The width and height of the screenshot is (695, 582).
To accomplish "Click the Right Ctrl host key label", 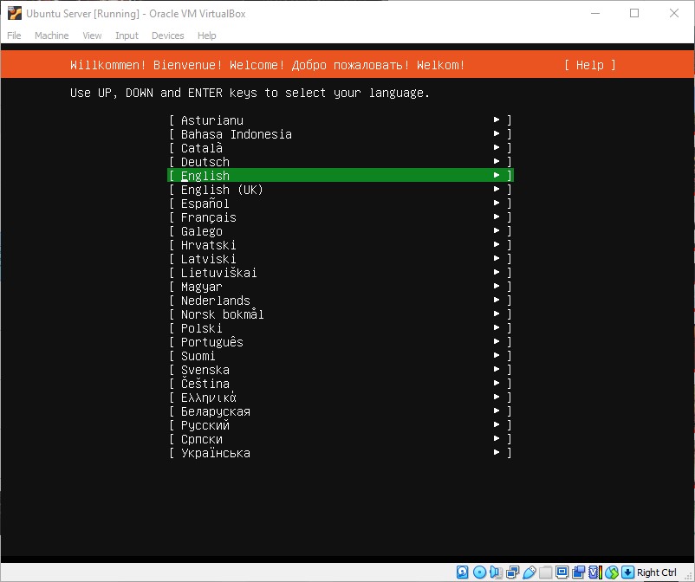I will click(657, 572).
